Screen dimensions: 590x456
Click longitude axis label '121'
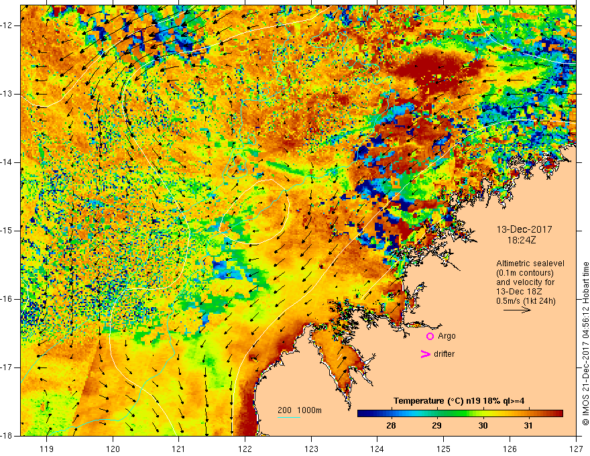click(179, 449)
